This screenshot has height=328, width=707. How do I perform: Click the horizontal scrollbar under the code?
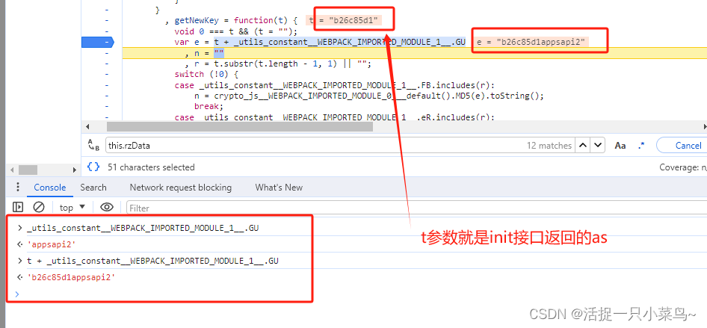click(x=239, y=126)
